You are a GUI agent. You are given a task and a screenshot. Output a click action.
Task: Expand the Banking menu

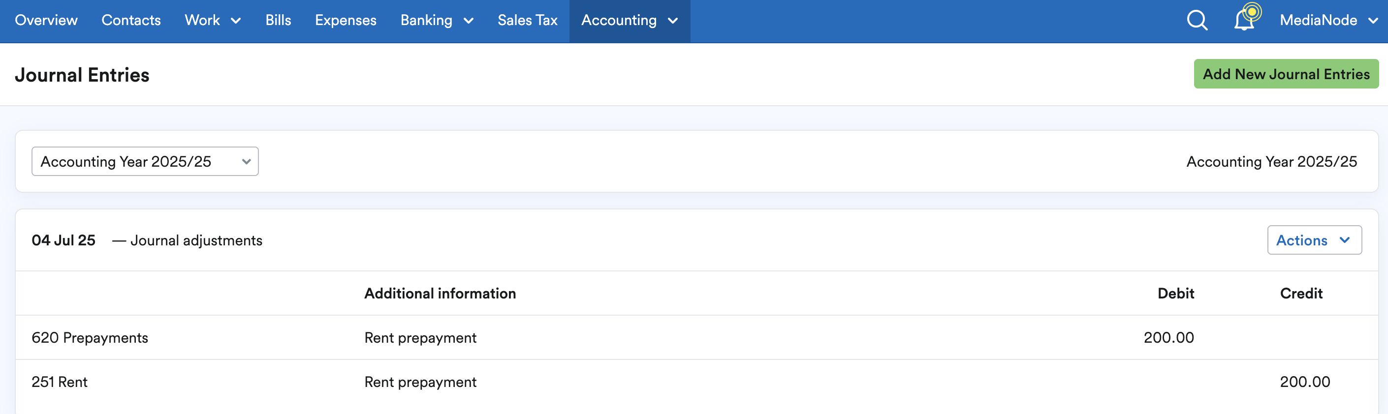coord(437,21)
